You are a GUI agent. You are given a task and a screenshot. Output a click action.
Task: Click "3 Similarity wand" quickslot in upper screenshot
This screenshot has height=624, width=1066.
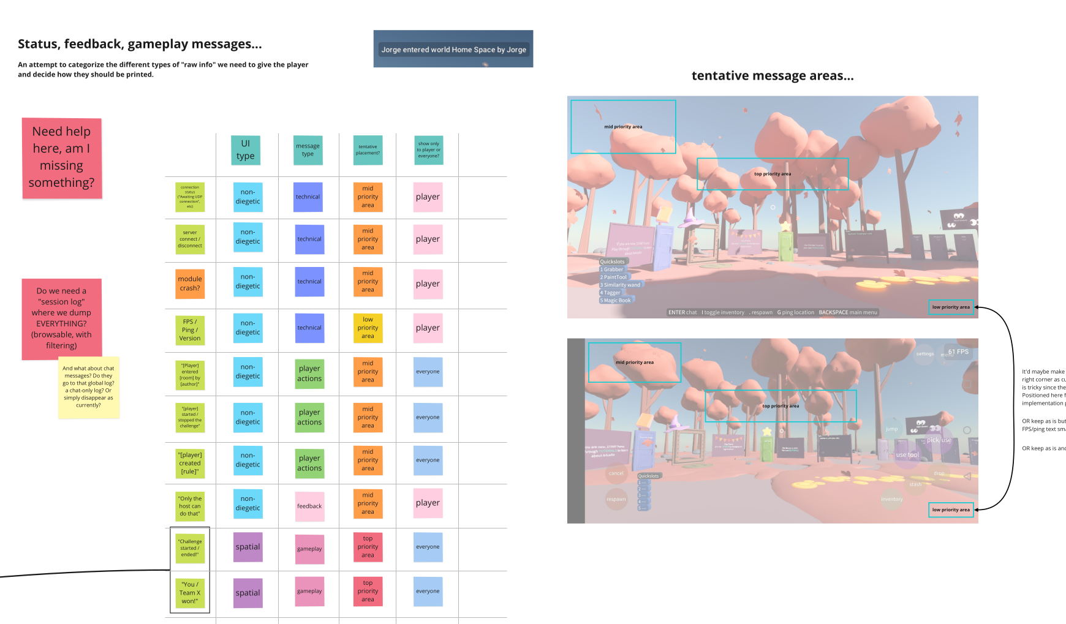coord(620,285)
